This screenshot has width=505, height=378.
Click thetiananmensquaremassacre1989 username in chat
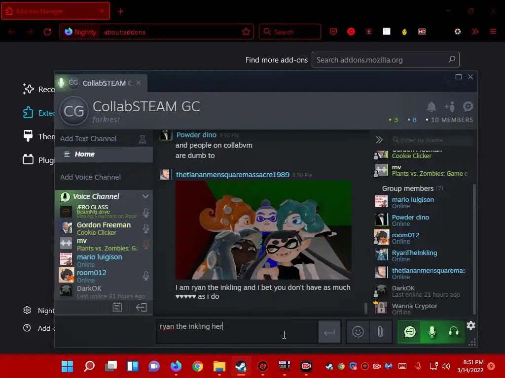(233, 175)
